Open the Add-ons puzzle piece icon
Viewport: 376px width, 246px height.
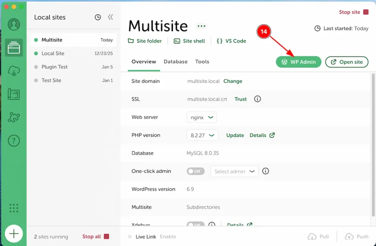point(14,118)
